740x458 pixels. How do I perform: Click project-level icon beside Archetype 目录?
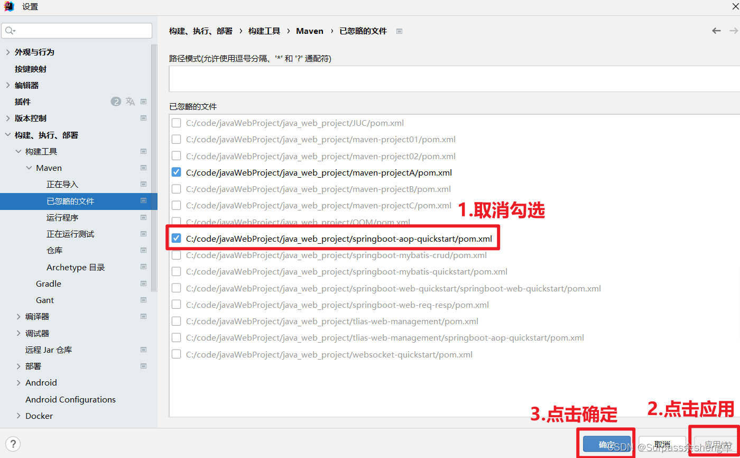(x=143, y=267)
